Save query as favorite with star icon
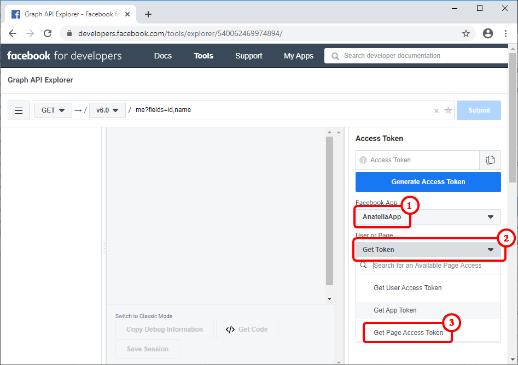This screenshot has width=518, height=365. (x=448, y=110)
